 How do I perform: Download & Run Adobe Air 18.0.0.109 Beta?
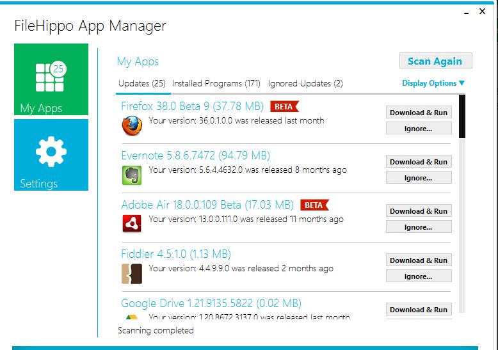coord(419,211)
